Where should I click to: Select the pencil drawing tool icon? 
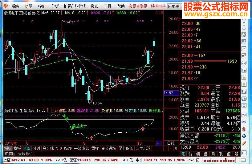244,143
